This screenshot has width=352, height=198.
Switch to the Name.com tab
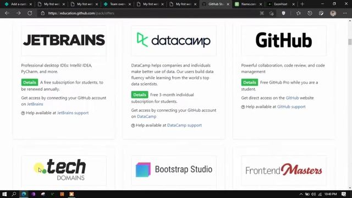pyautogui.click(x=248, y=4)
